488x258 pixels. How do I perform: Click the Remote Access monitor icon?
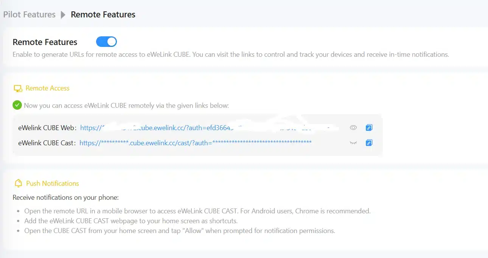tap(18, 89)
